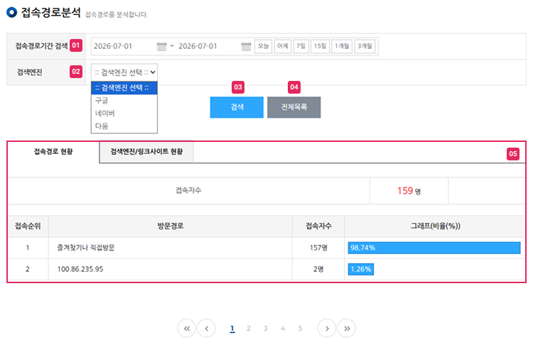Click the 접속순위 column header

coord(28,226)
